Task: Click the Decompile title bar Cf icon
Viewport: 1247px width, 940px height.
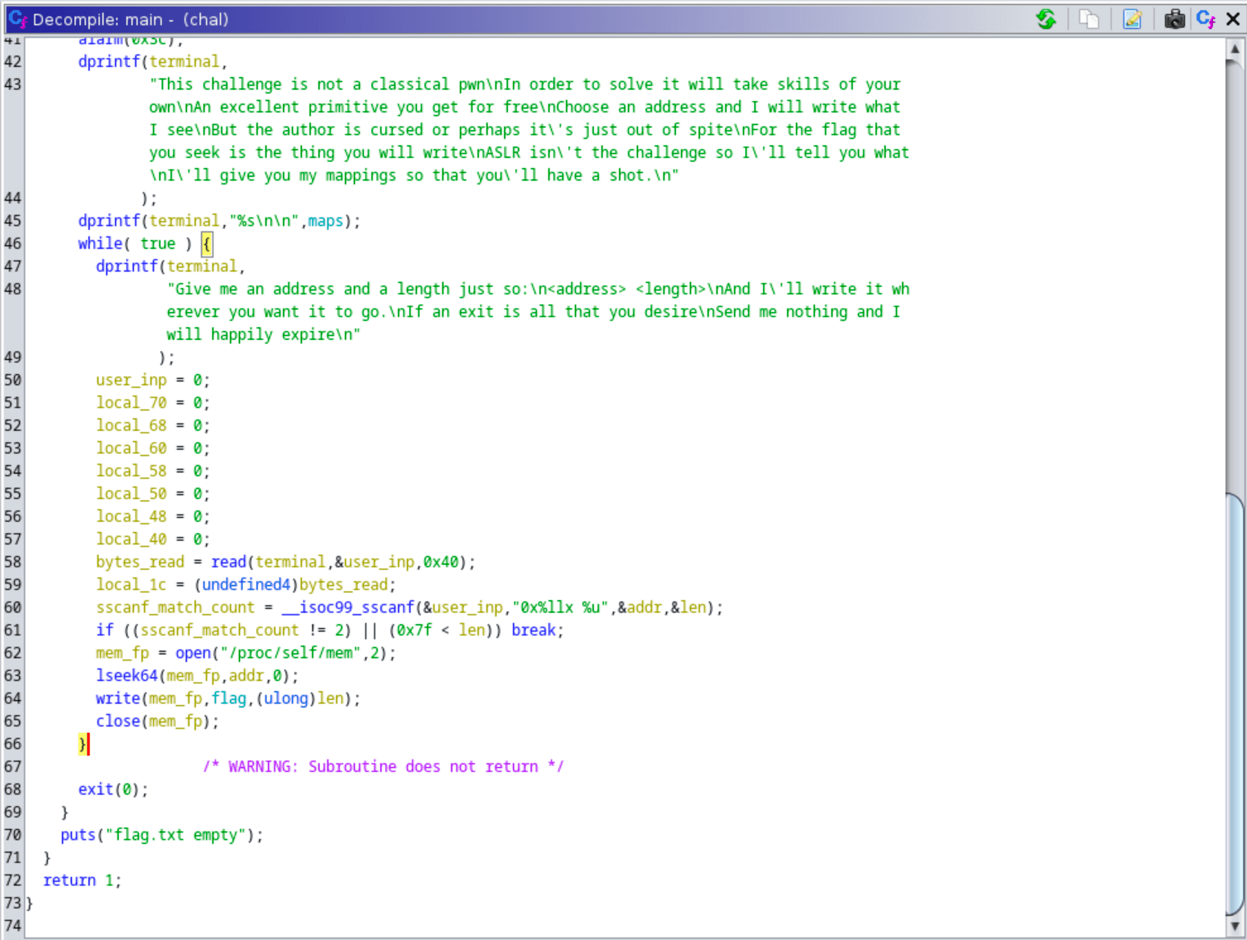Action: point(17,20)
